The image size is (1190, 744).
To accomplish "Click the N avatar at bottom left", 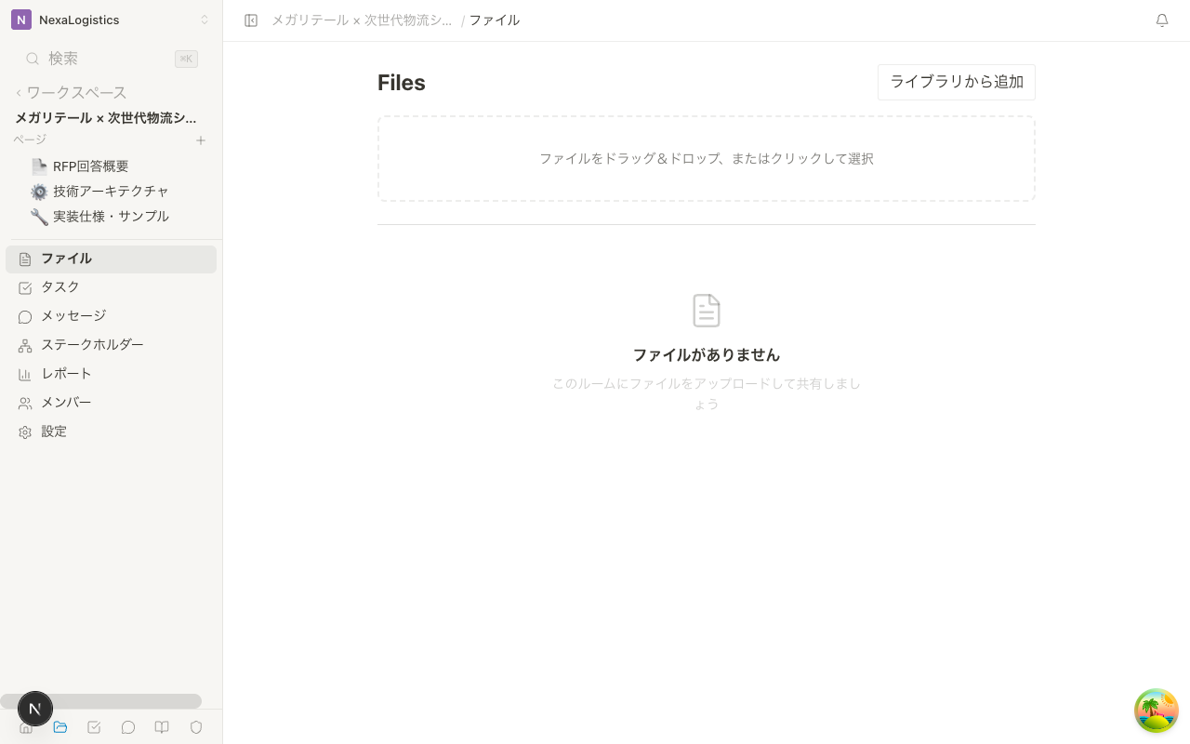I will coord(35,708).
